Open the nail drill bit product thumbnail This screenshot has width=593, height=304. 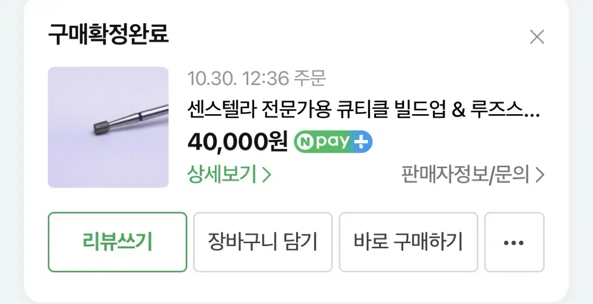108,128
